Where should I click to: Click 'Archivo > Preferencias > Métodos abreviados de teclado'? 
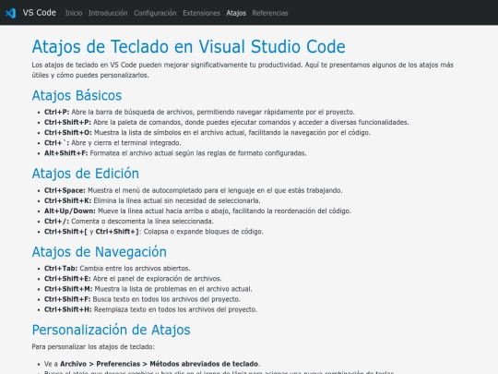tap(159, 364)
